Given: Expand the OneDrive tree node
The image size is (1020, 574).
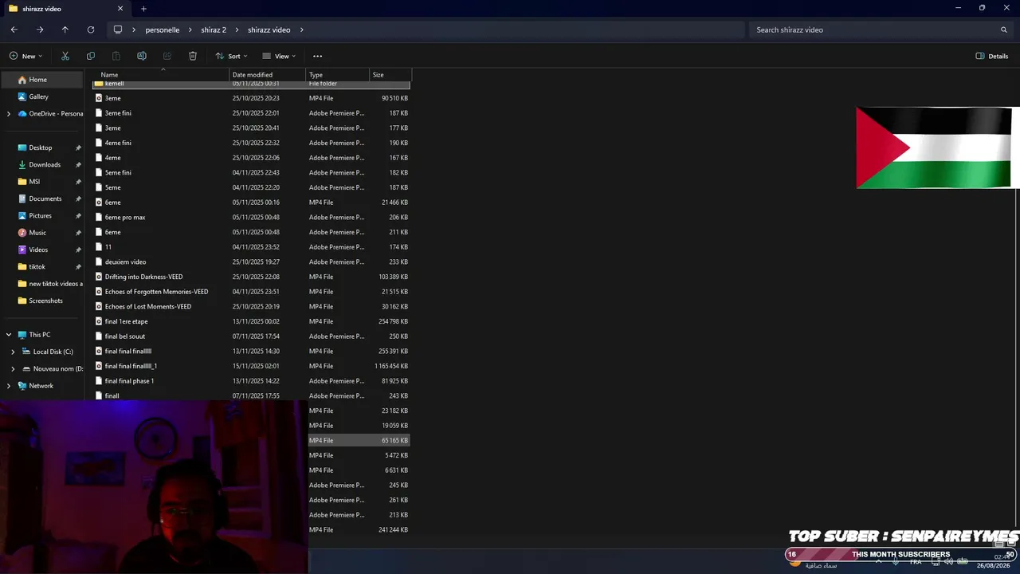Looking at the screenshot, I should 9,113.
